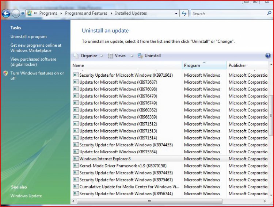Viewport: 274px width, 207px height.
Task: Click the search magnifier icon
Action: point(269,13)
